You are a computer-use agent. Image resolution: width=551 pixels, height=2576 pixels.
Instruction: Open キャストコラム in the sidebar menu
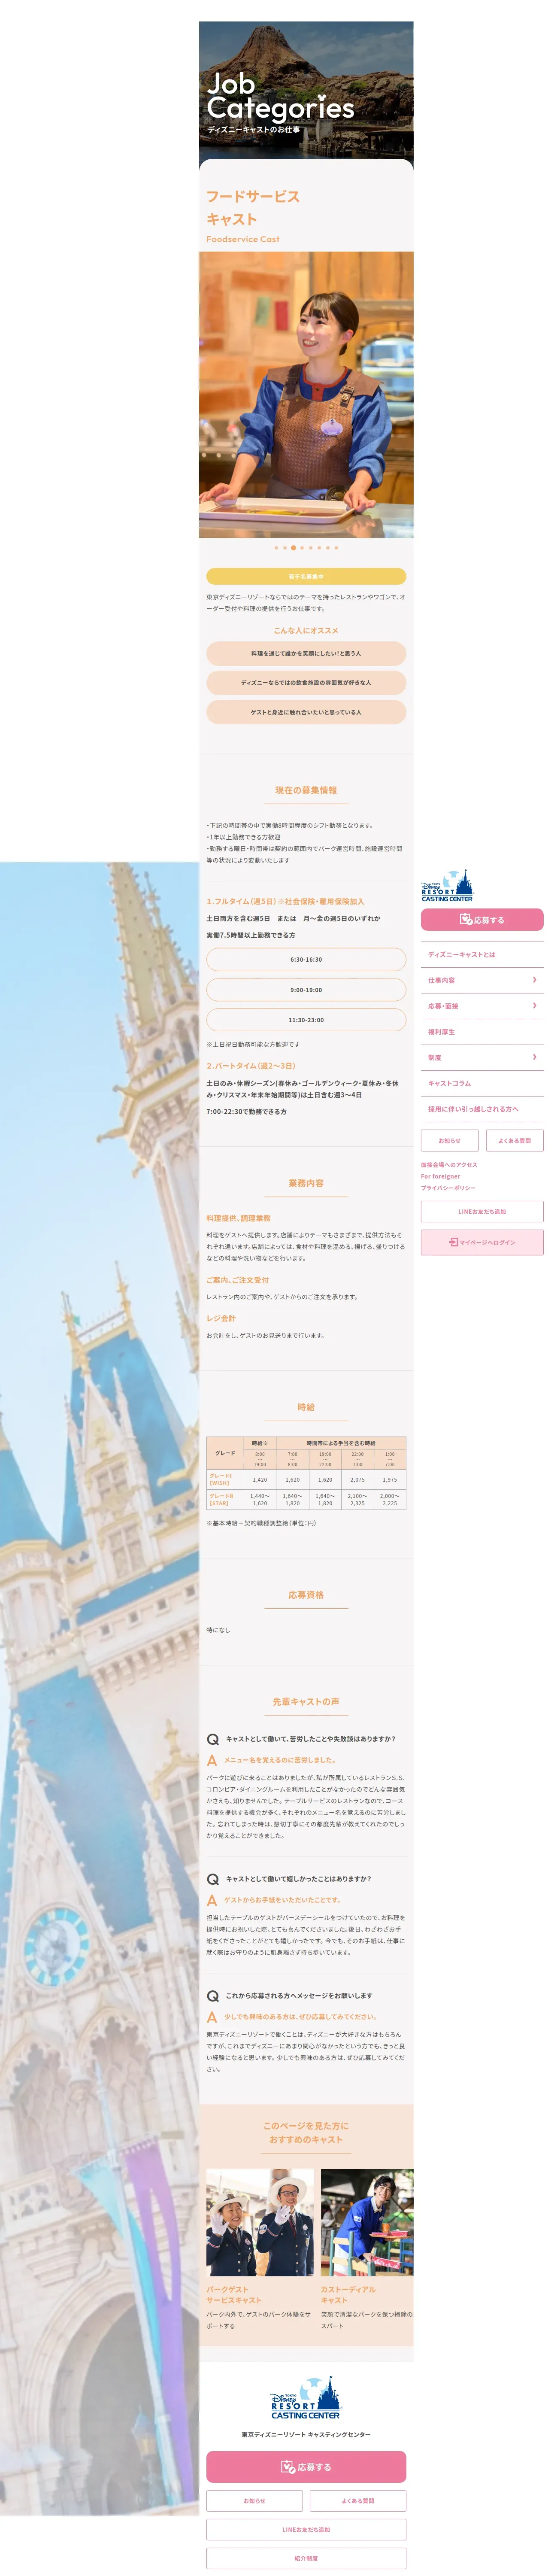pyautogui.click(x=482, y=1083)
